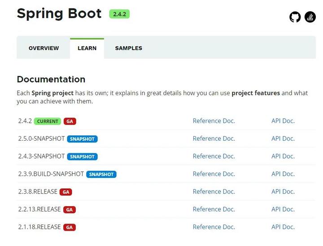Image resolution: width=323 pixels, height=246 pixels.
Task: Open API Doc. for 2.5.0-SNAPSHOT
Action: point(283,138)
